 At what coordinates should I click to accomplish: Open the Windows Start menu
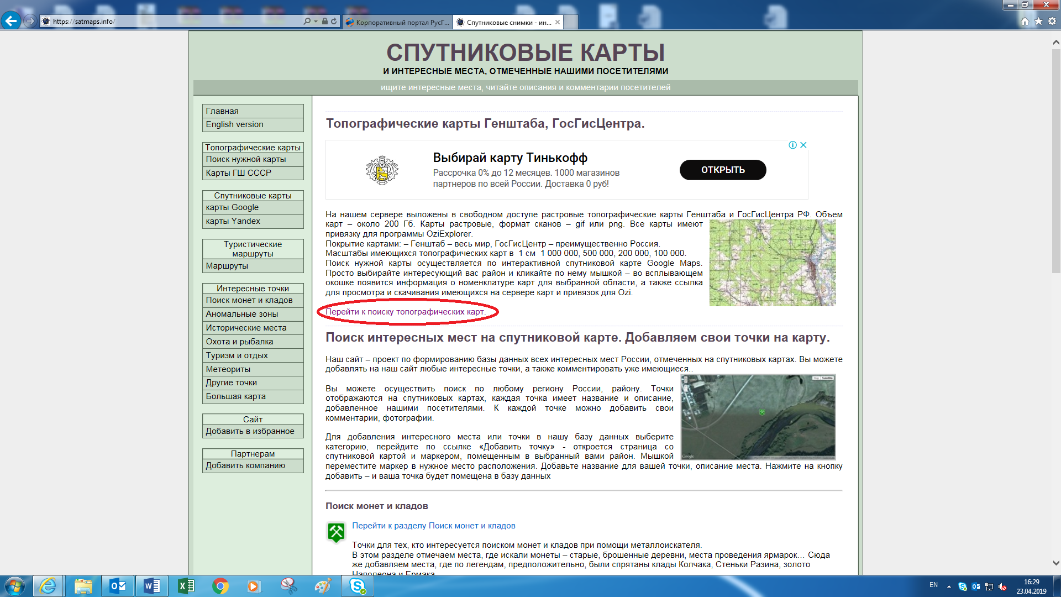coord(15,586)
